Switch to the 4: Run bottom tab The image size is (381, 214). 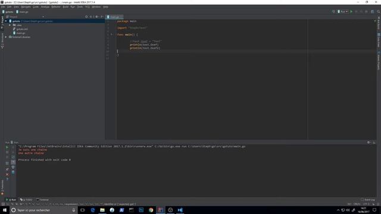(x=11, y=200)
